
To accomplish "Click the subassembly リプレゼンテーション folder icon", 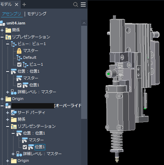I will [x=14, y=126].
